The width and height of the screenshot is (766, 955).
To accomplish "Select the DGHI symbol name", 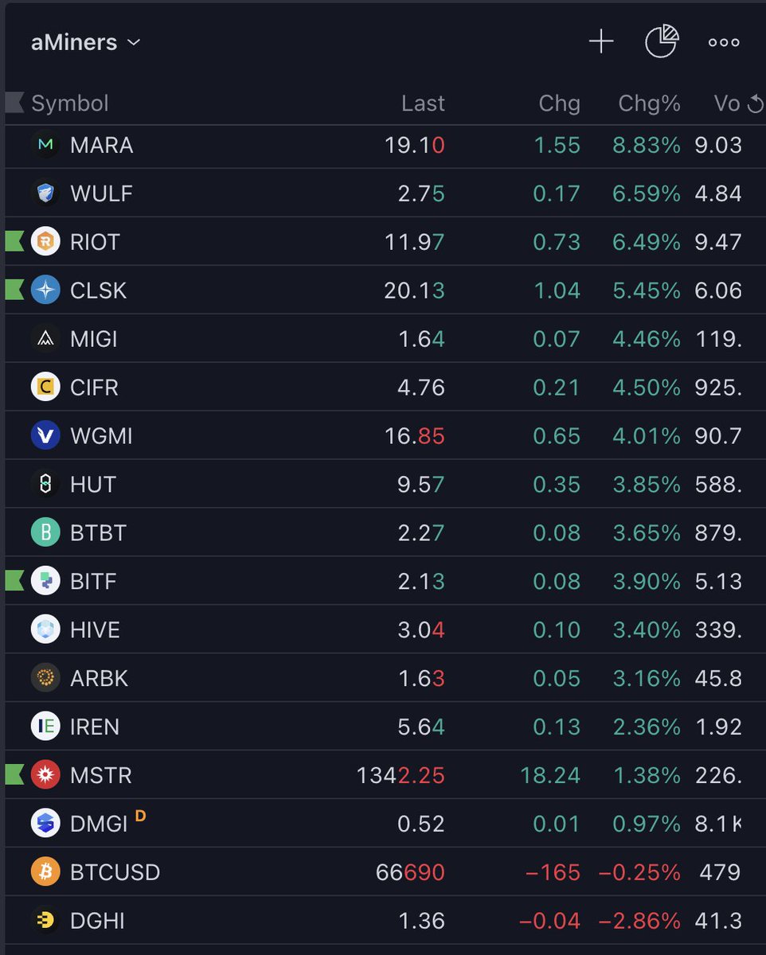I will (x=97, y=921).
